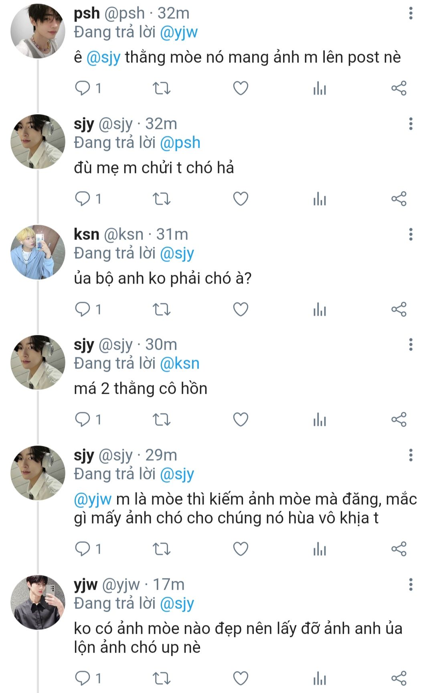Share psh's tweet using the share icon
The width and height of the screenshot is (433, 693).
[399, 88]
